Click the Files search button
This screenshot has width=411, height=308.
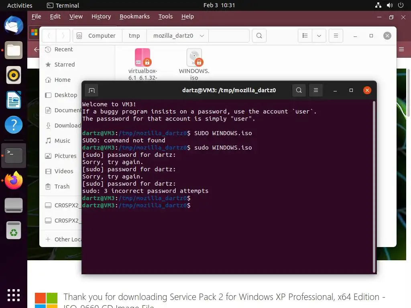[x=259, y=36]
